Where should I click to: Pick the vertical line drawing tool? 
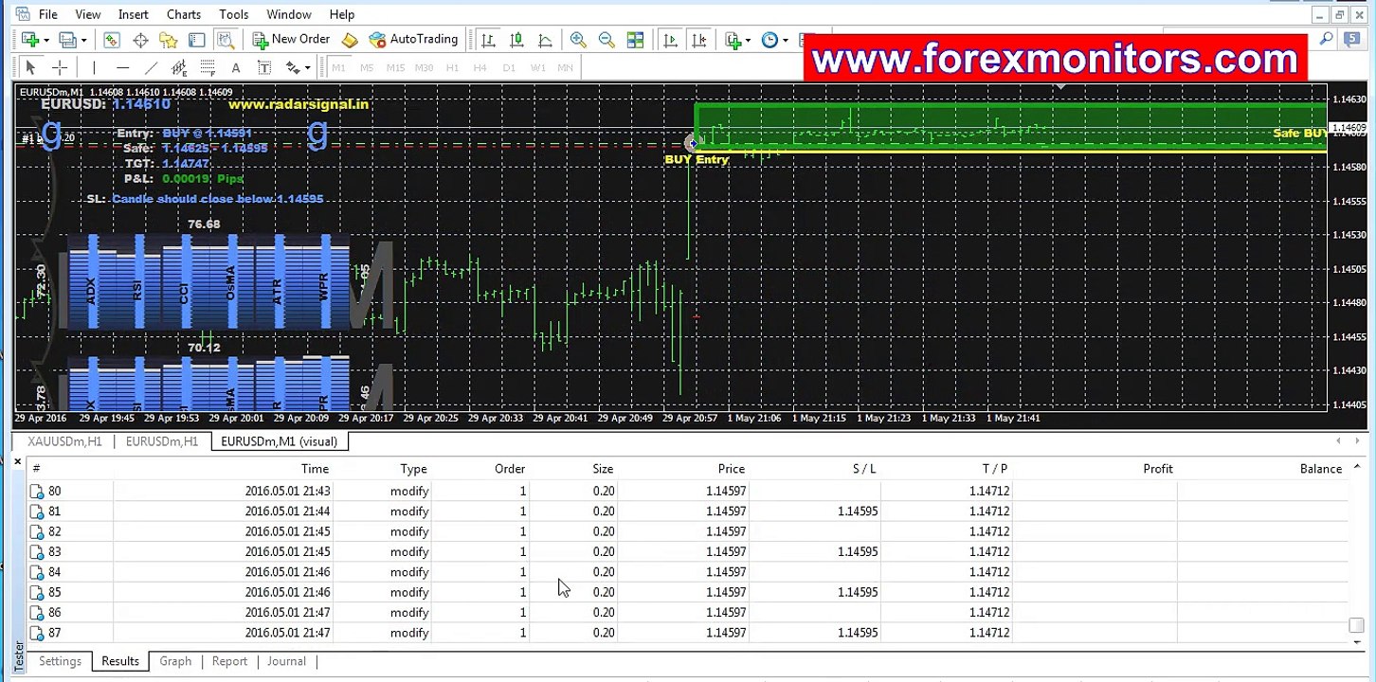94,67
